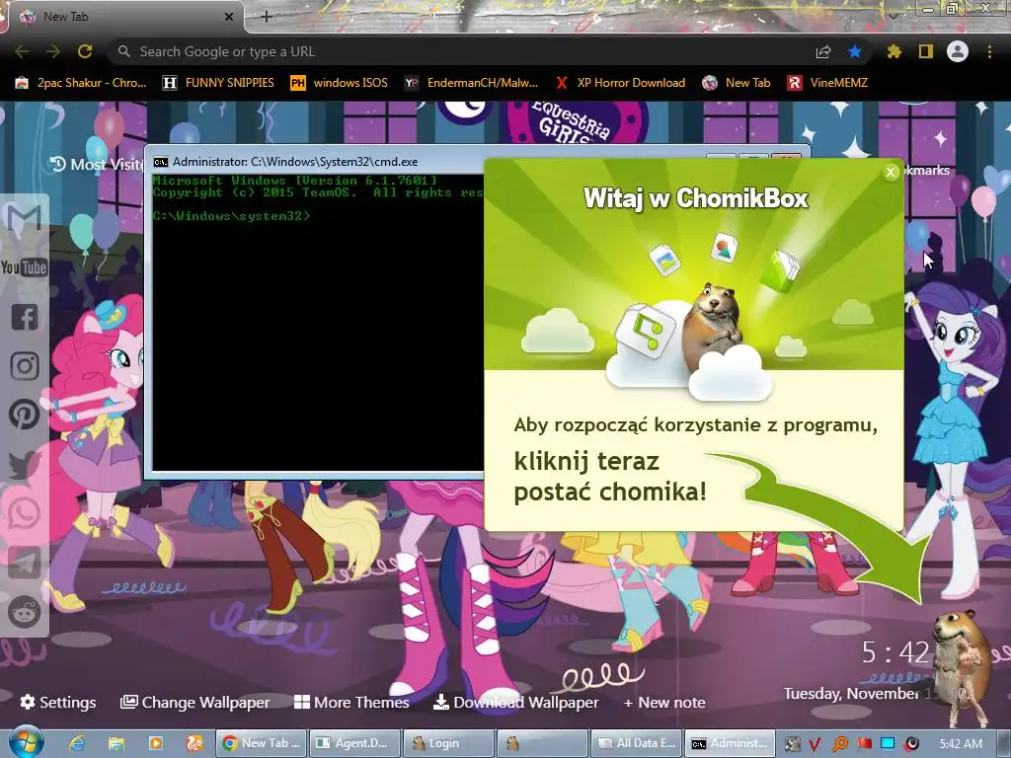This screenshot has height=758, width=1011.
Task: Launch Windows Media Player from the taskbar
Action: coord(155,743)
